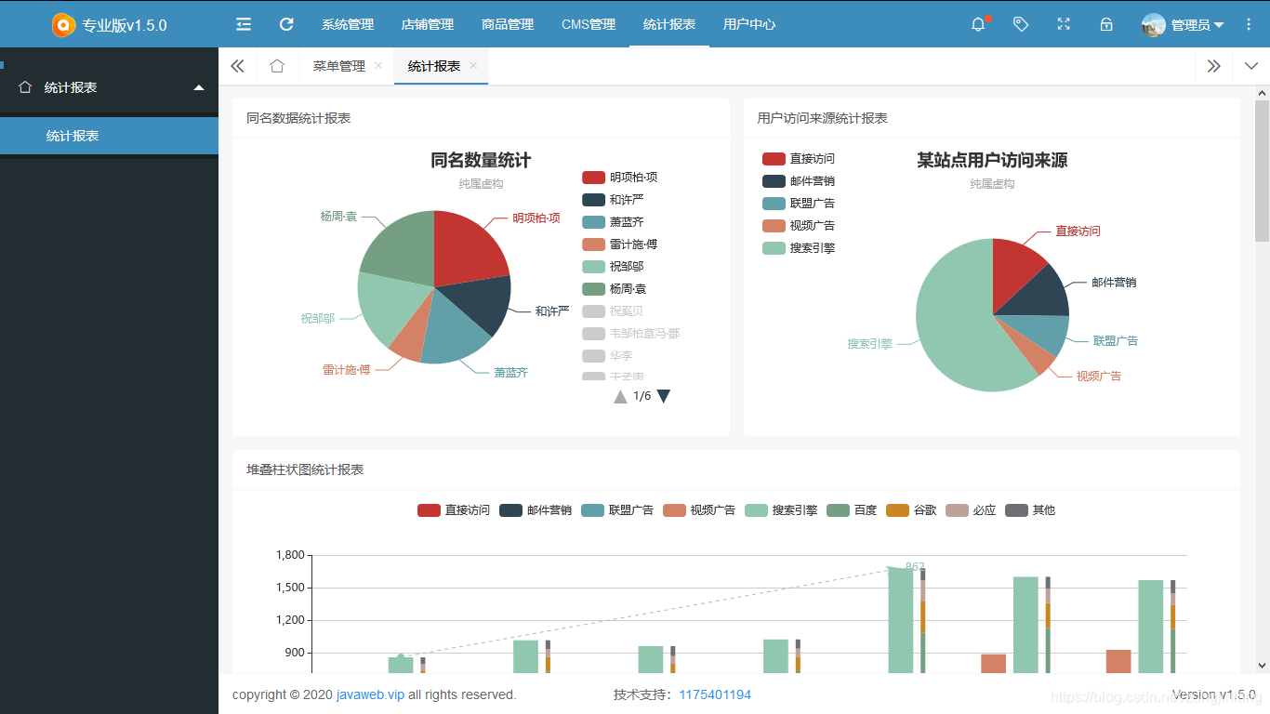This screenshot has width=1270, height=714.
Task: Toggle 邮件营销 in visit-source pie legend
Action: (799, 181)
